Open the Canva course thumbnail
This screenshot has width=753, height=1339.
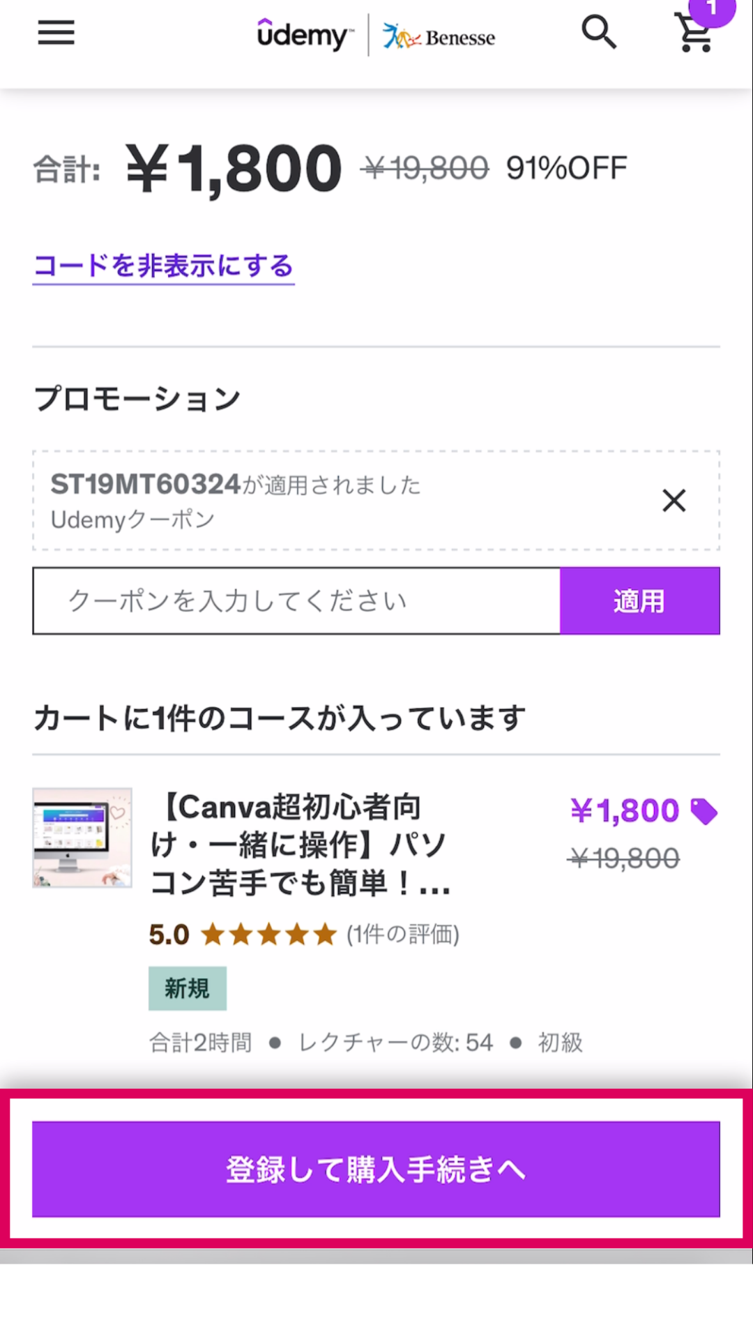82,838
